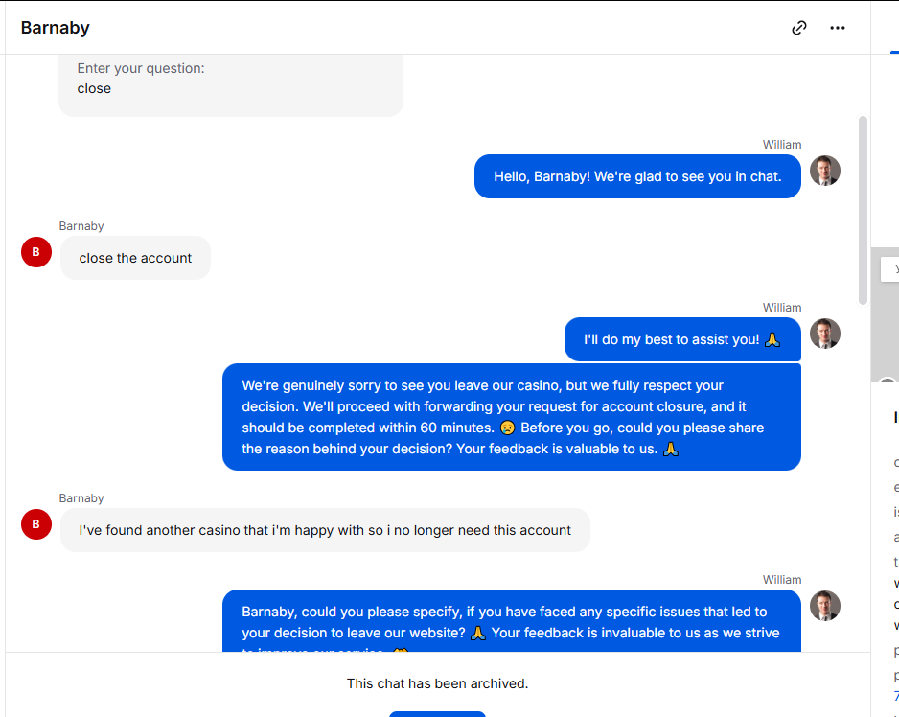Select 'Hello, Barnaby! We're glad' message bubble
Viewport: 899px width, 717px height.
(637, 176)
